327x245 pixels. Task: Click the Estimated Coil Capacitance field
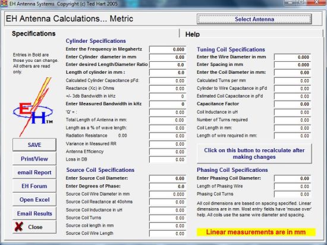pyautogui.click(x=293, y=96)
